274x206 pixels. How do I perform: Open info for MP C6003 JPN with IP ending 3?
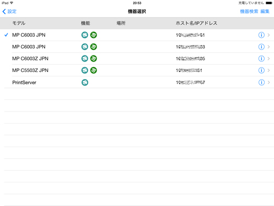coord(261,47)
